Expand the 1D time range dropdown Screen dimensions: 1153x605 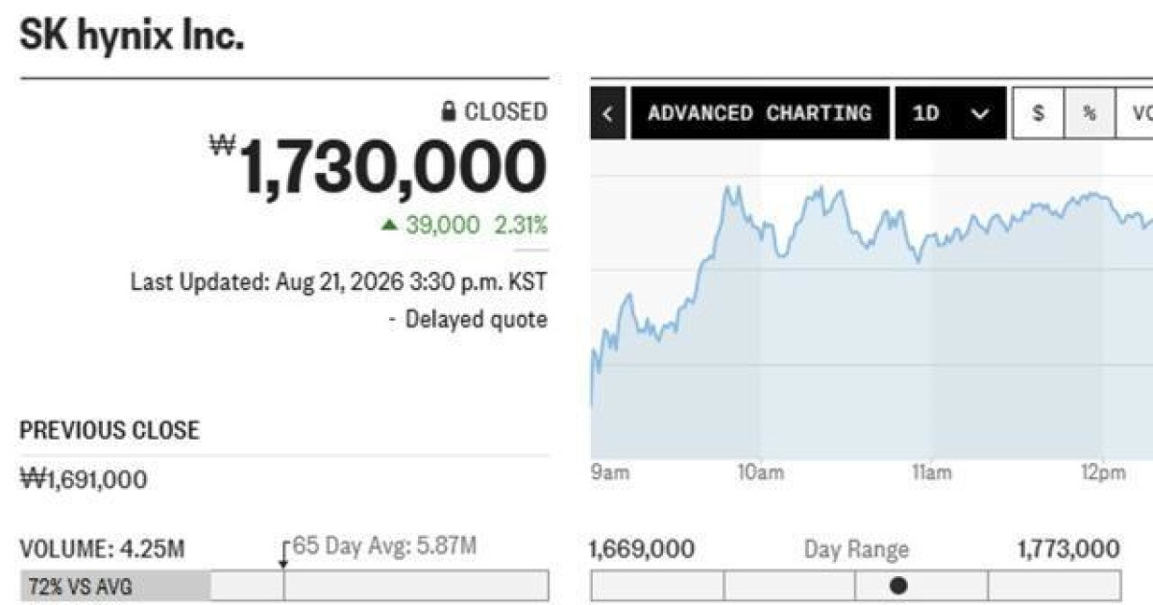[x=950, y=113]
